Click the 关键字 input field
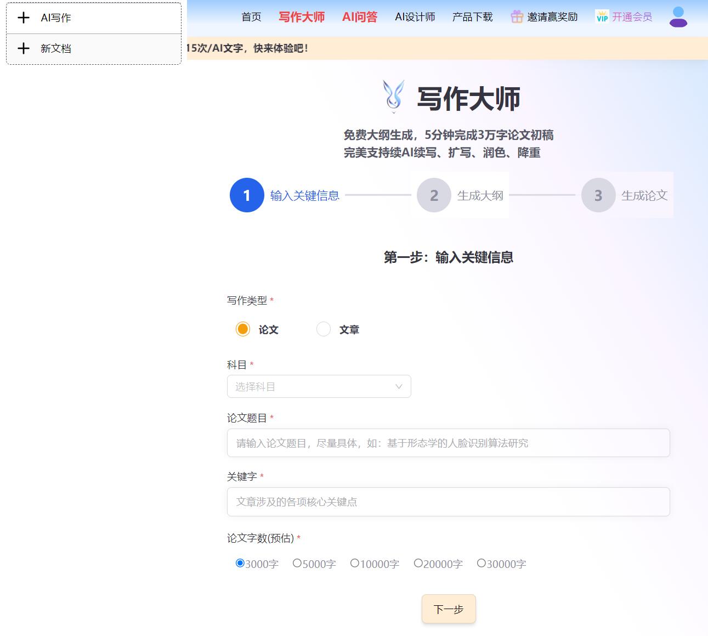The width and height of the screenshot is (708, 636). (x=449, y=502)
